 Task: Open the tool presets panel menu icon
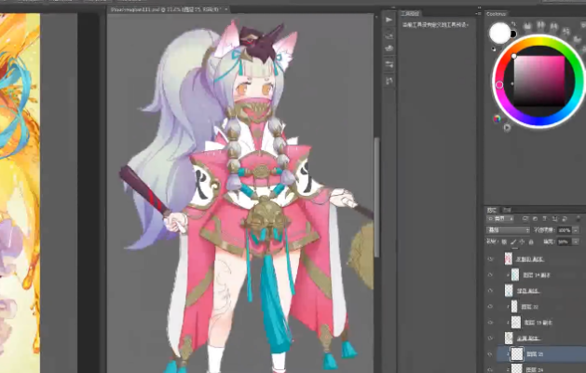point(478,13)
